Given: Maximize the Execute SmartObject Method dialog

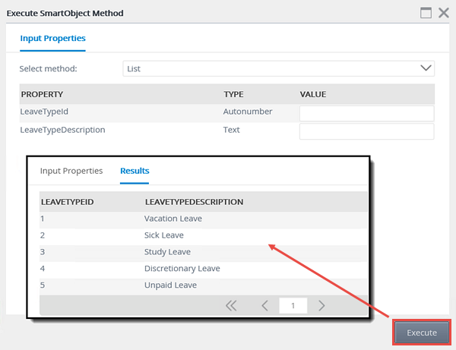Looking at the screenshot, I should pos(426,13).
